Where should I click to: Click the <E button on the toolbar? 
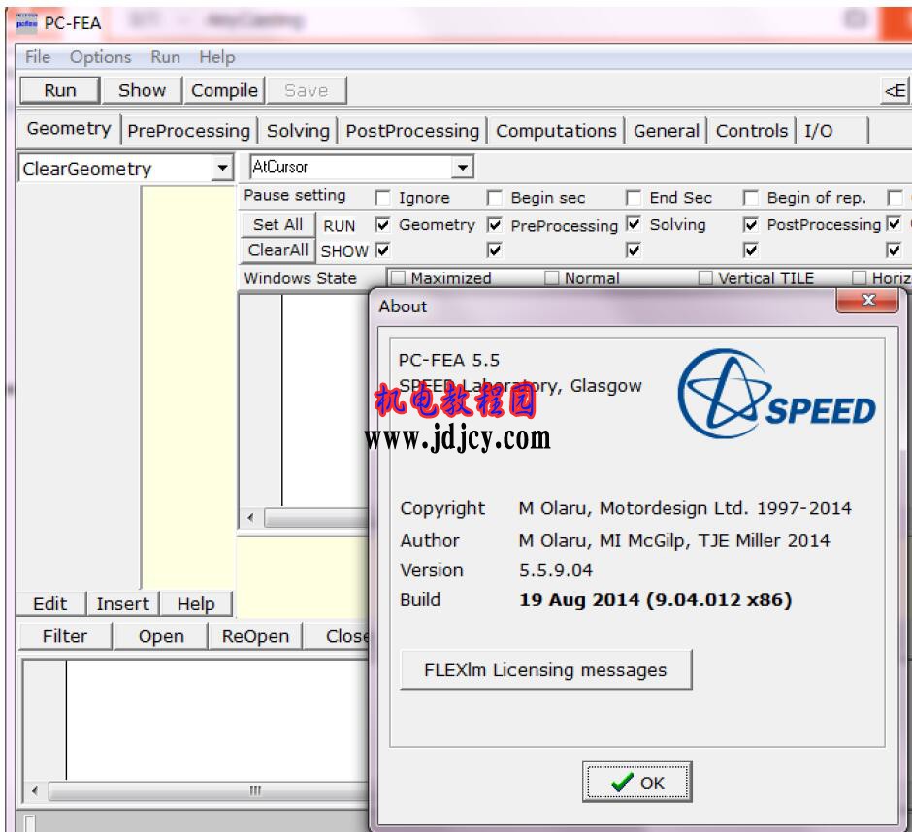pyautogui.click(x=896, y=91)
